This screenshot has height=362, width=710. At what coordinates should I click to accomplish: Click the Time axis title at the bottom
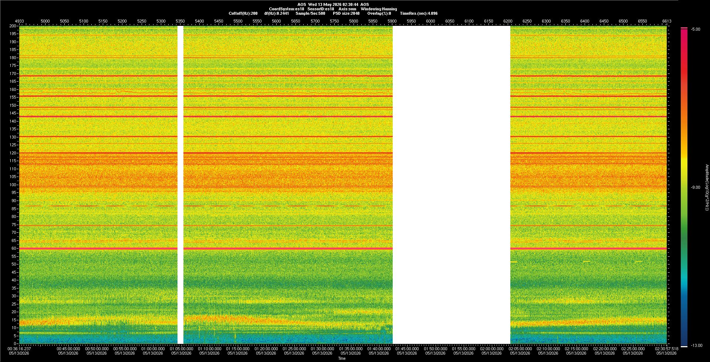tap(342, 358)
